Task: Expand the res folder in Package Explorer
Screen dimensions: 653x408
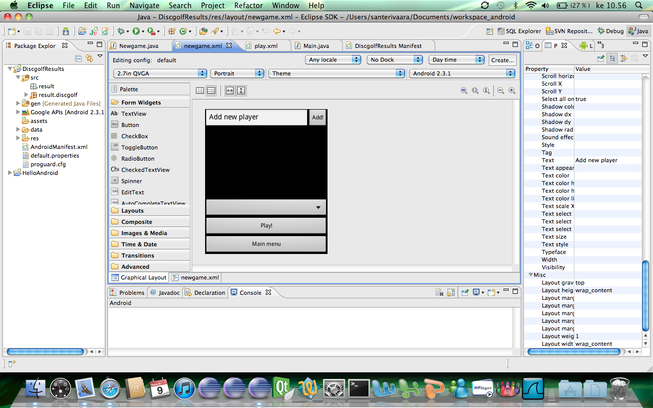Action: (18, 138)
